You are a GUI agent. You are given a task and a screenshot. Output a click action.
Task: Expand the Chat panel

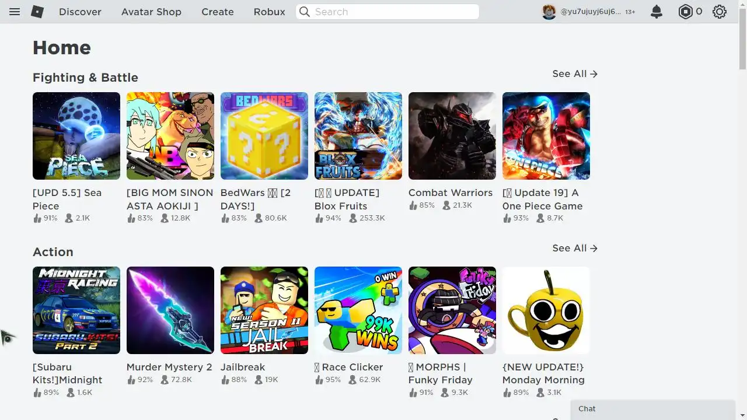[x=652, y=409]
